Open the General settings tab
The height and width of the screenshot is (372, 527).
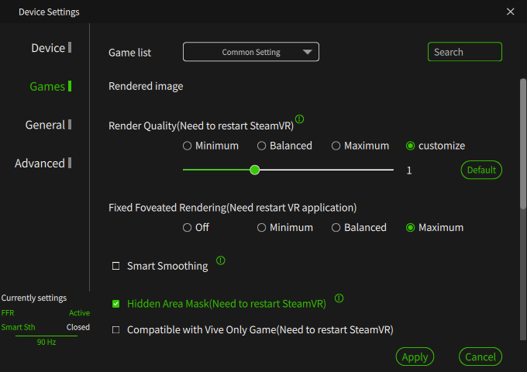point(45,125)
